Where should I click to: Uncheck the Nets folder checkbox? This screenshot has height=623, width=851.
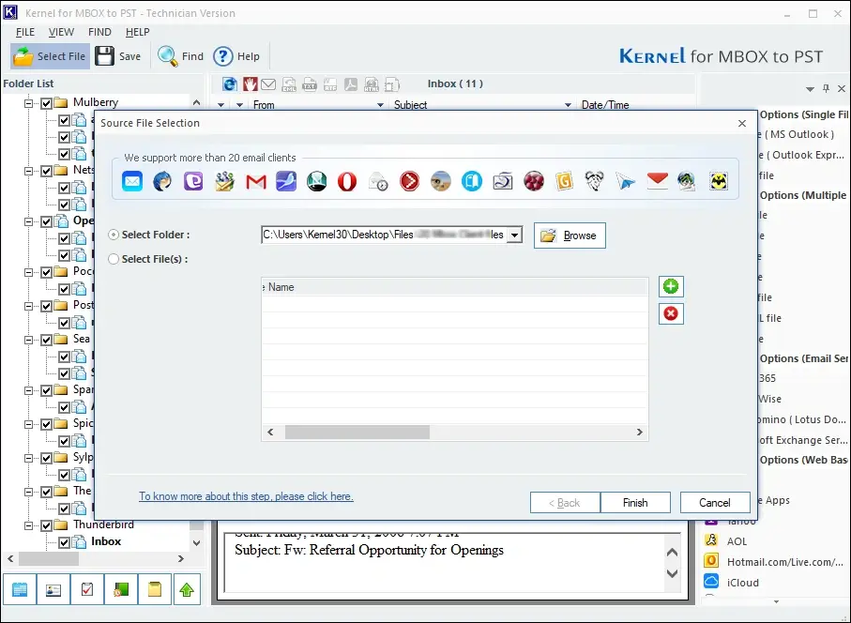tap(46, 171)
